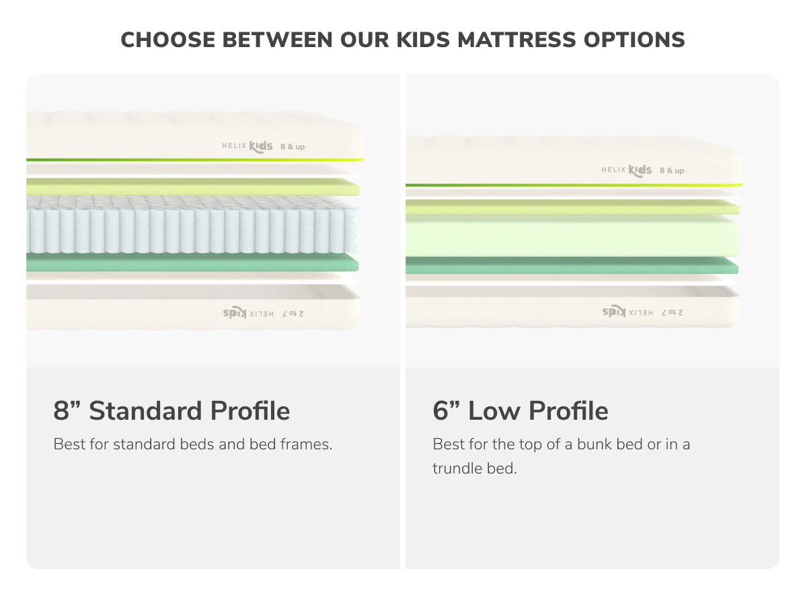Click the inverted "2 to 7" label on left mattress
Image resolution: width=807 pixels, height=596 pixels.
(297, 313)
